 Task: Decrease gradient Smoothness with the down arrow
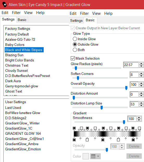[139, 120]
